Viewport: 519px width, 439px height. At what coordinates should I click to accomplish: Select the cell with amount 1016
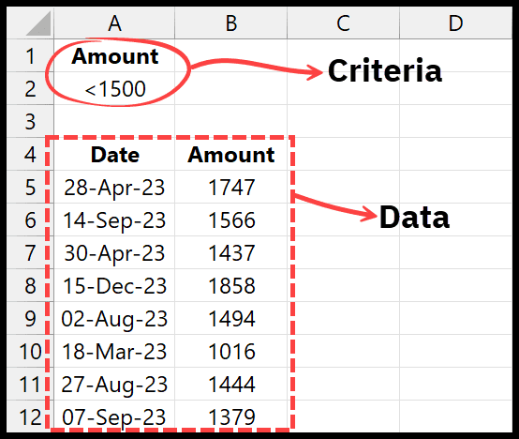[231, 351]
